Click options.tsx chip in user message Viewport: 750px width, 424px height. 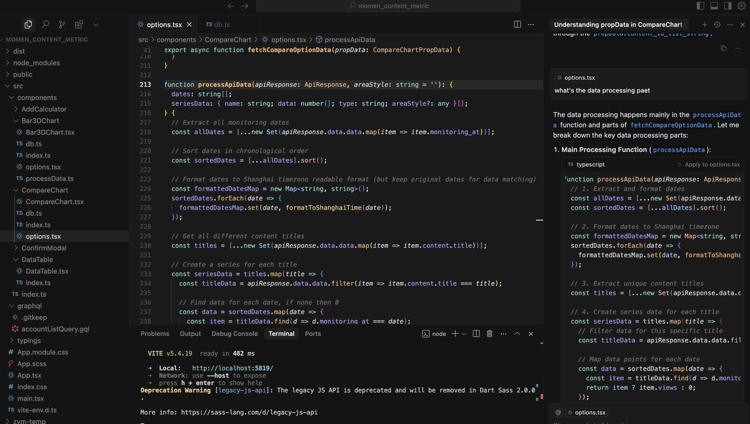(576, 77)
